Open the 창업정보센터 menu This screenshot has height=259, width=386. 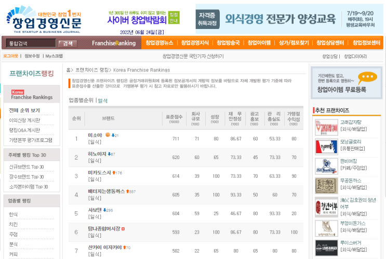366,42
